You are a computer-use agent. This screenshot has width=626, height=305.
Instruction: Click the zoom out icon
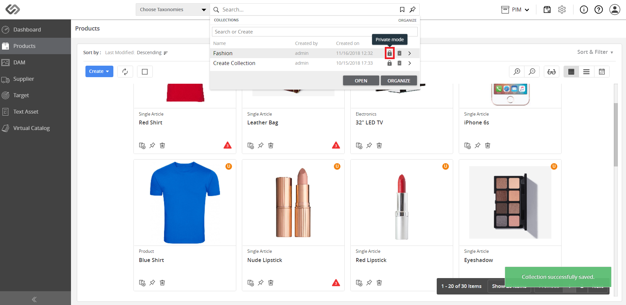pyautogui.click(x=532, y=72)
